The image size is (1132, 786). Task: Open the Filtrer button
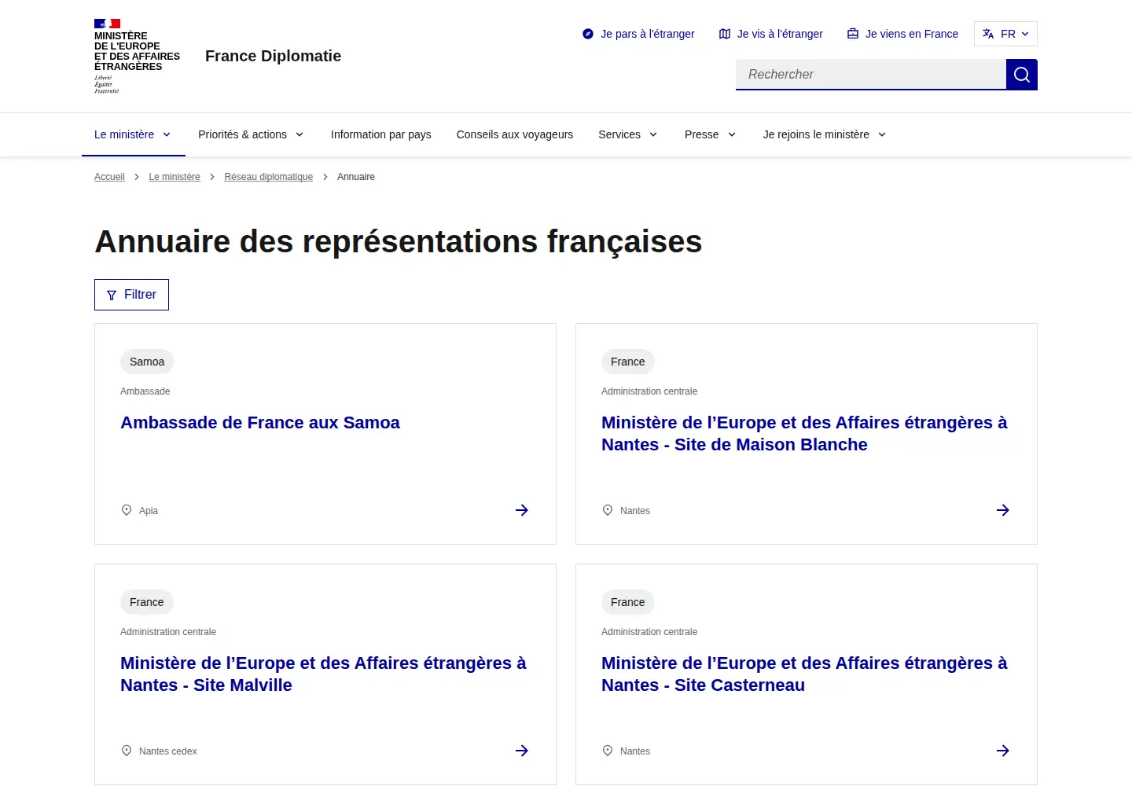(x=131, y=295)
